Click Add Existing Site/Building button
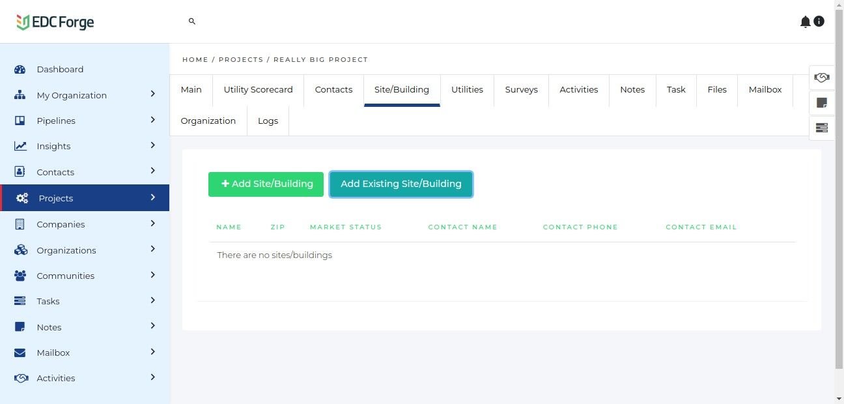This screenshot has width=844, height=404. [401, 184]
